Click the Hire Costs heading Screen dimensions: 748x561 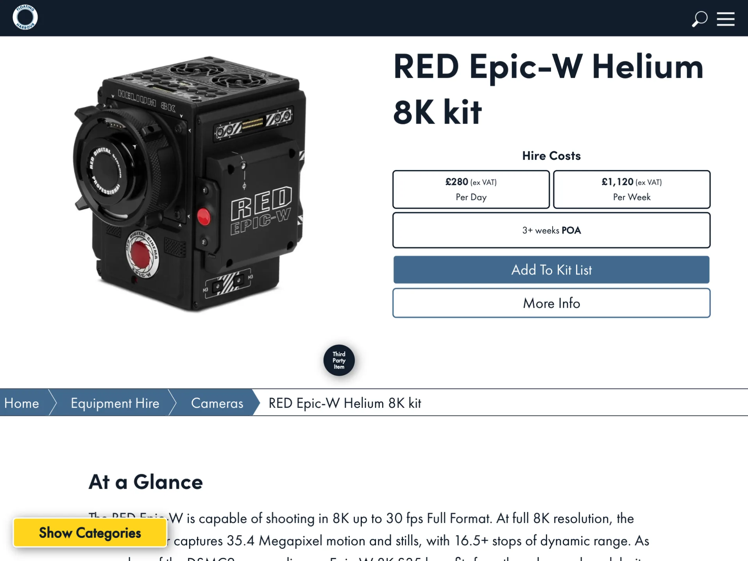click(x=551, y=156)
